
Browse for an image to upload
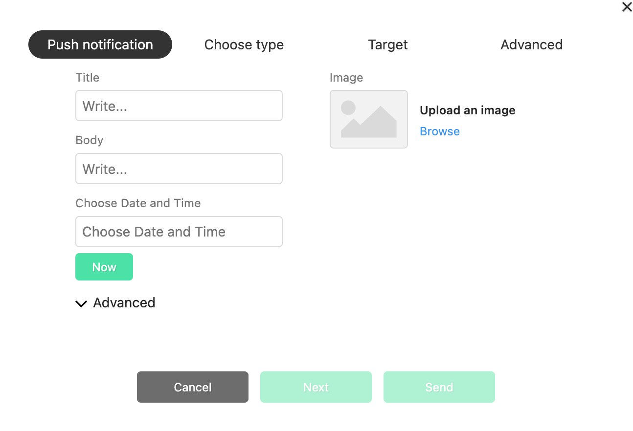pyautogui.click(x=440, y=131)
